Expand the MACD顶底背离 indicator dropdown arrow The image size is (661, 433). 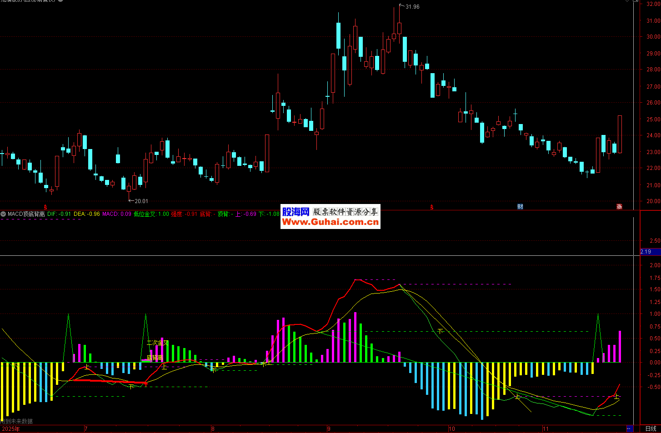(3, 214)
